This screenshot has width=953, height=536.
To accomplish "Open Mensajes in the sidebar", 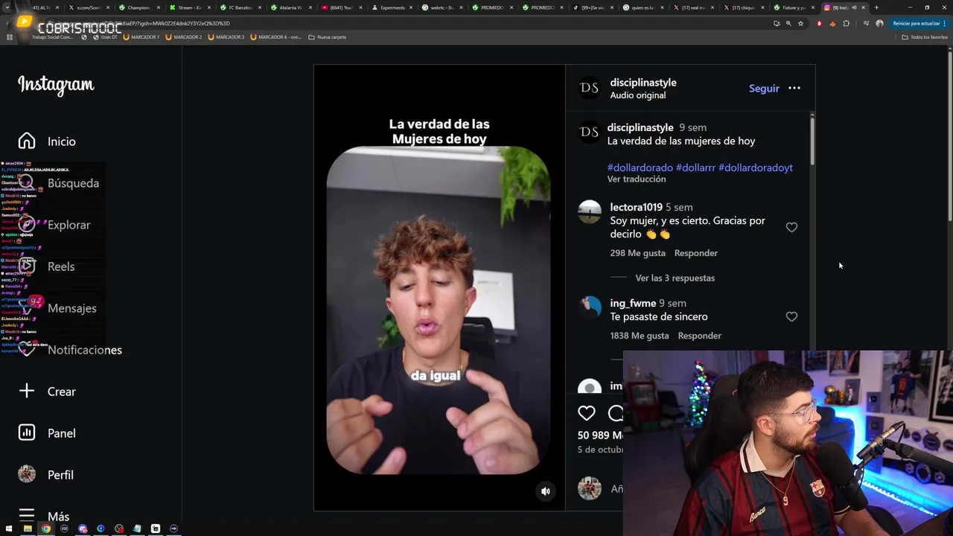I will [57, 308].
